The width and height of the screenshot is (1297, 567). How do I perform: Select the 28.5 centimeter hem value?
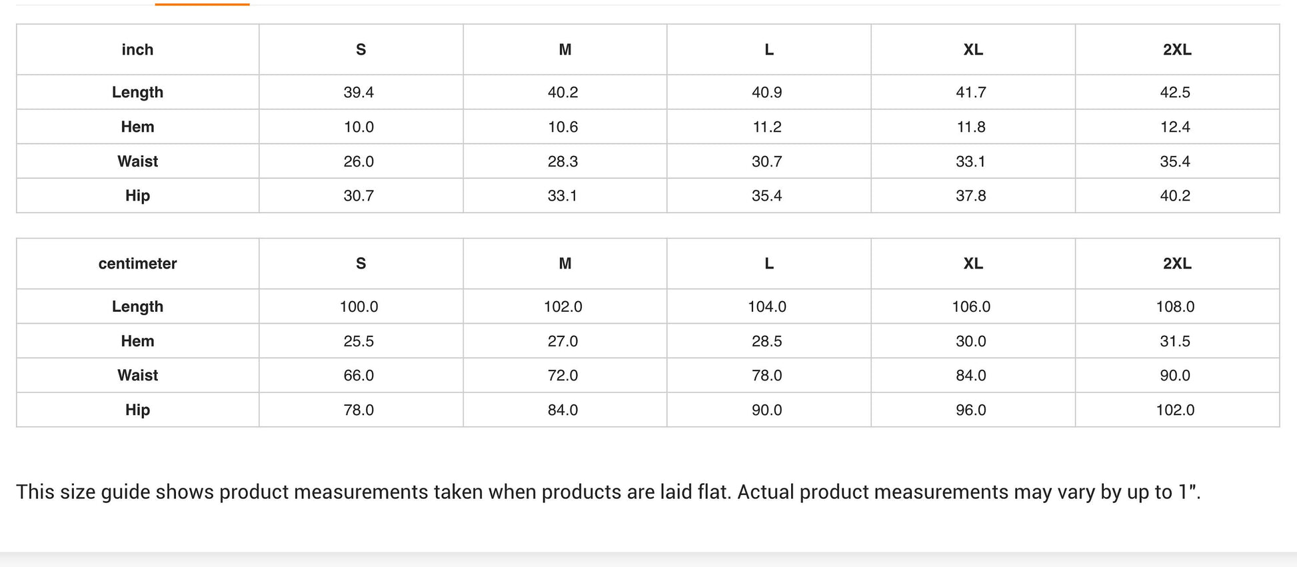click(766, 341)
